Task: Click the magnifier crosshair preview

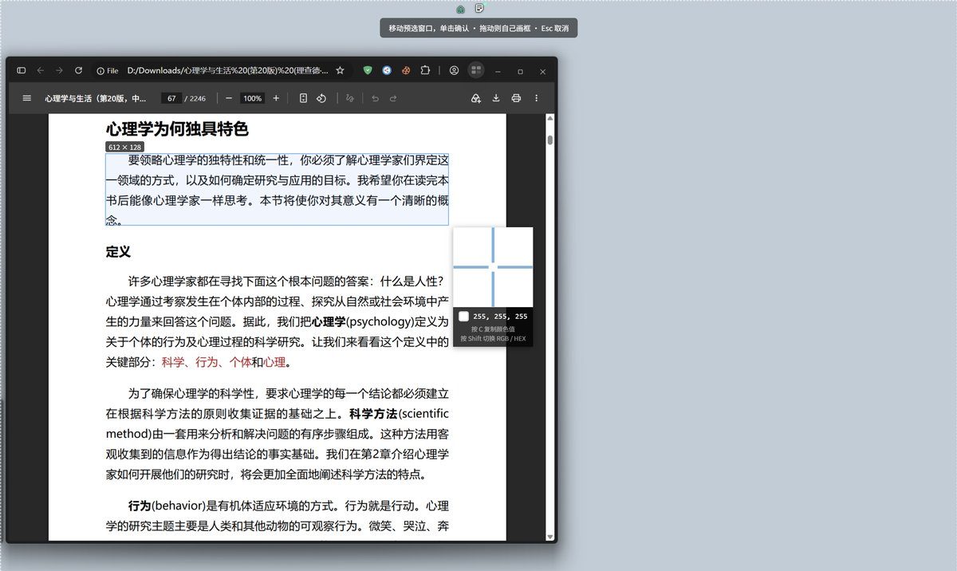Action: (493, 267)
